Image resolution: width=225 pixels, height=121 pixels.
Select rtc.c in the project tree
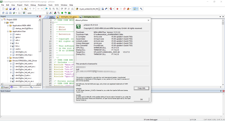coord(18,43)
